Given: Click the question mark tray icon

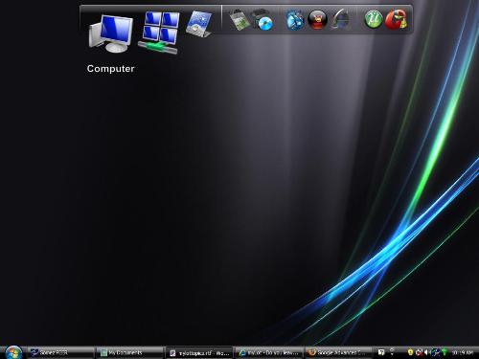Looking at the screenshot, I should click(x=381, y=352).
